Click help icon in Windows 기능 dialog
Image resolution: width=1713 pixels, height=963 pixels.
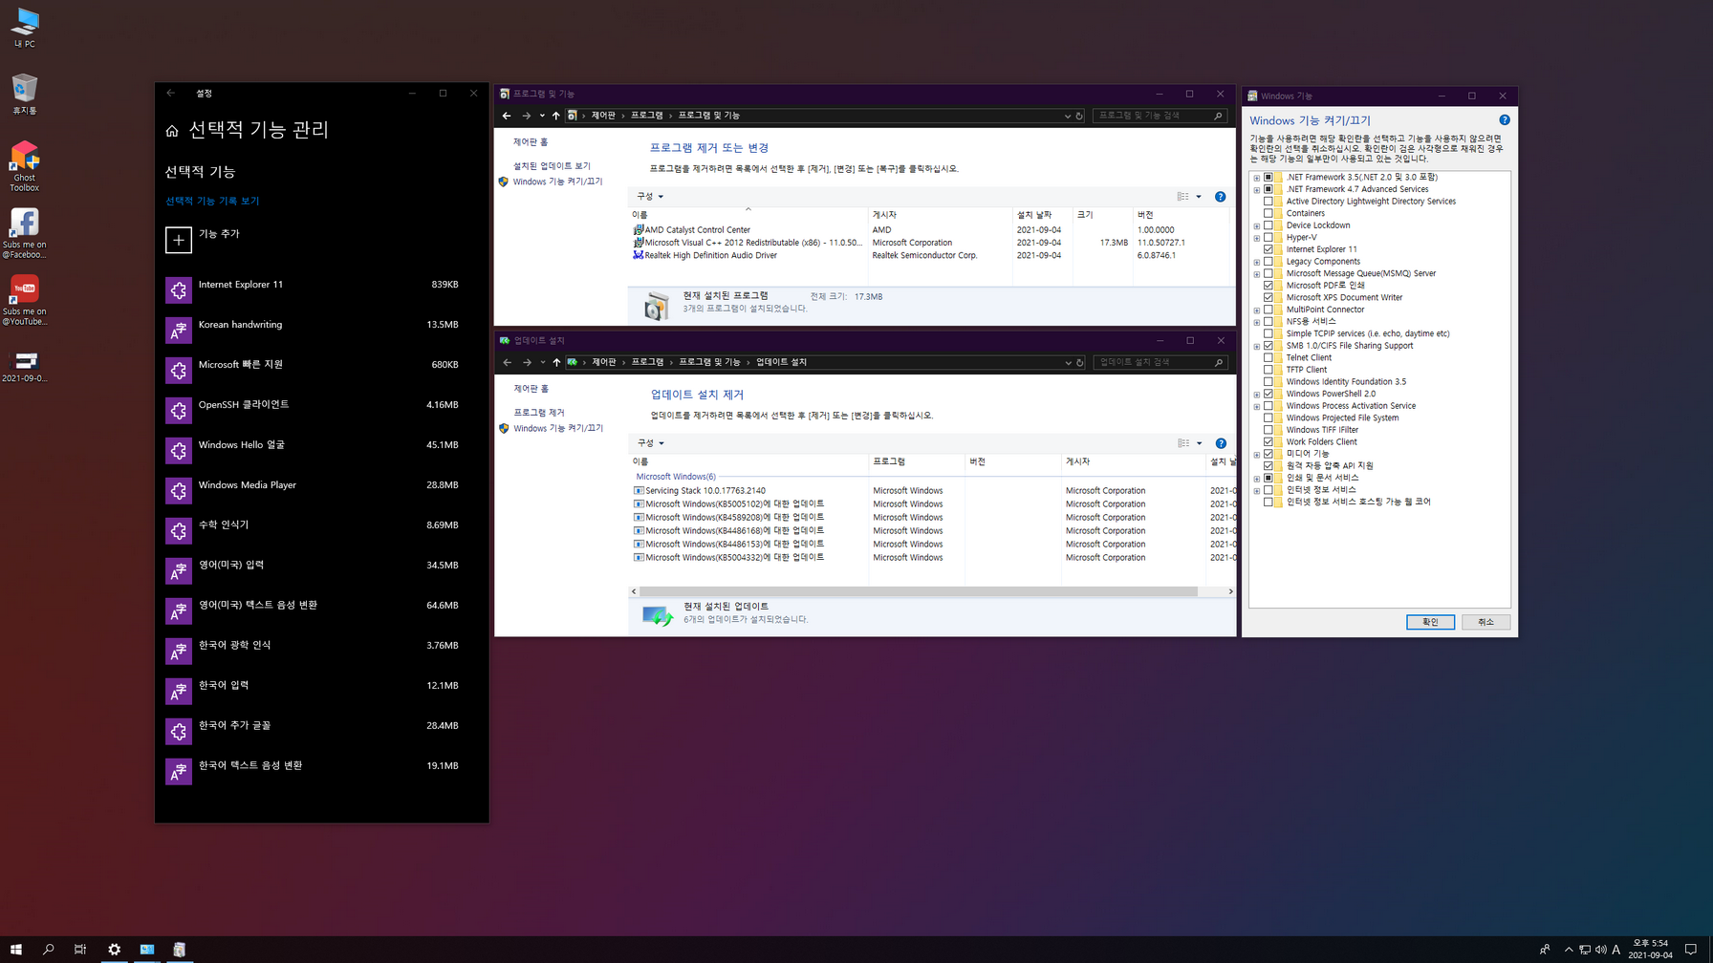1505,120
